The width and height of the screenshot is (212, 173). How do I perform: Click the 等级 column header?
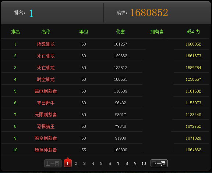tap(84, 32)
